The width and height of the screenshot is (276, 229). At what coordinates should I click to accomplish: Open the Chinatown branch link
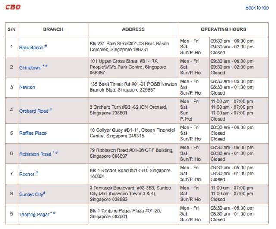click(30, 68)
